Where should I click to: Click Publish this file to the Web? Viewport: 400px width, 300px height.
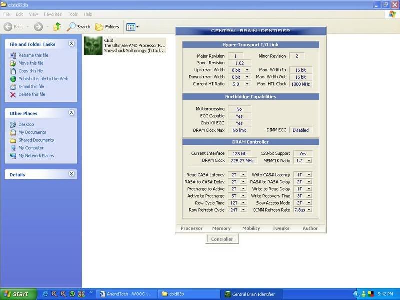(x=43, y=79)
